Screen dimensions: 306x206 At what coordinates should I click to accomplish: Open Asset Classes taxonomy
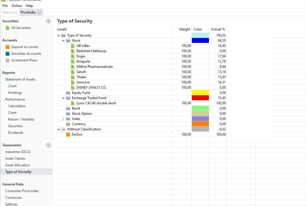click(15, 158)
